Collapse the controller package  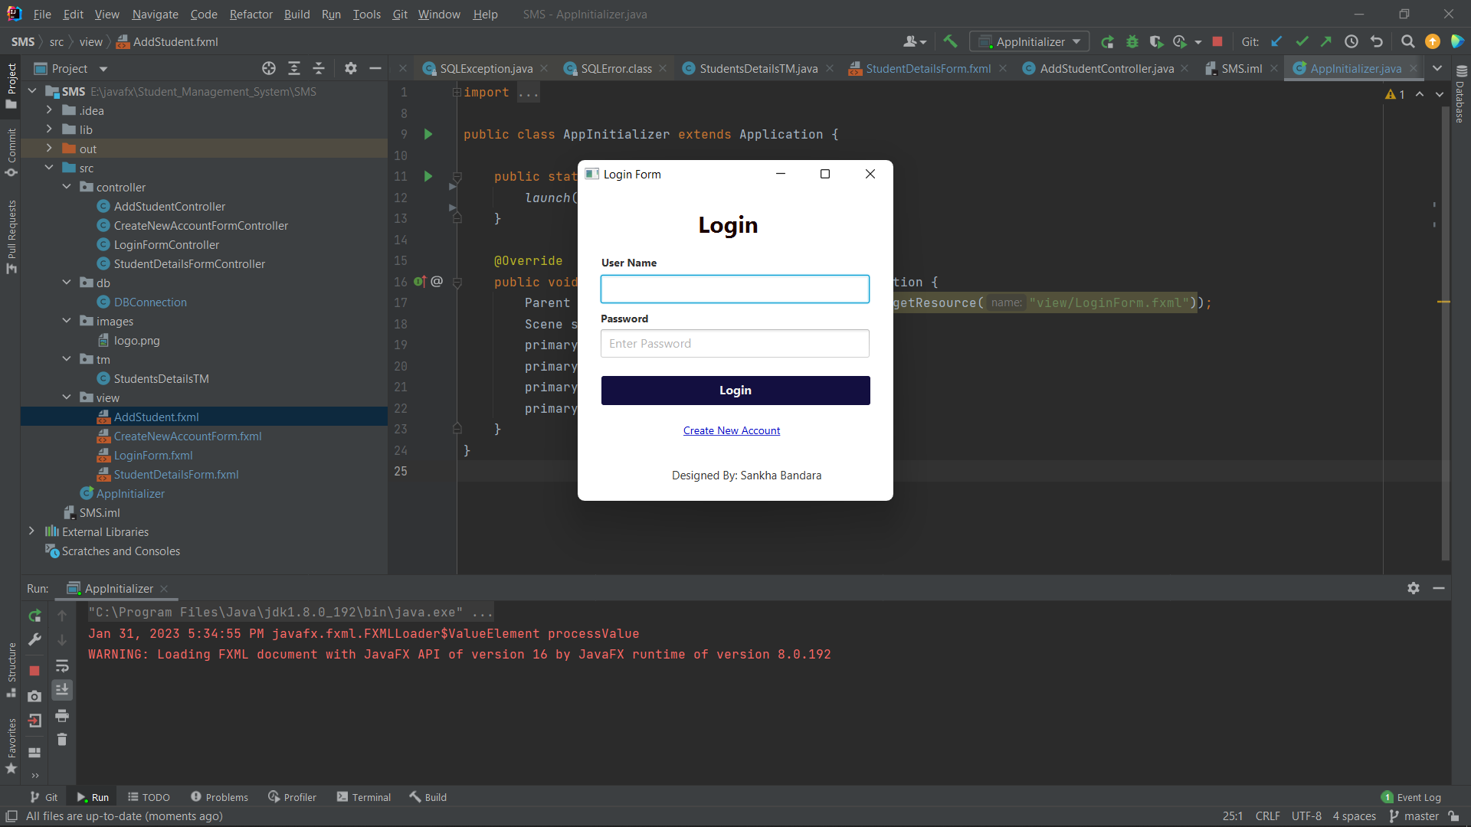(x=67, y=187)
